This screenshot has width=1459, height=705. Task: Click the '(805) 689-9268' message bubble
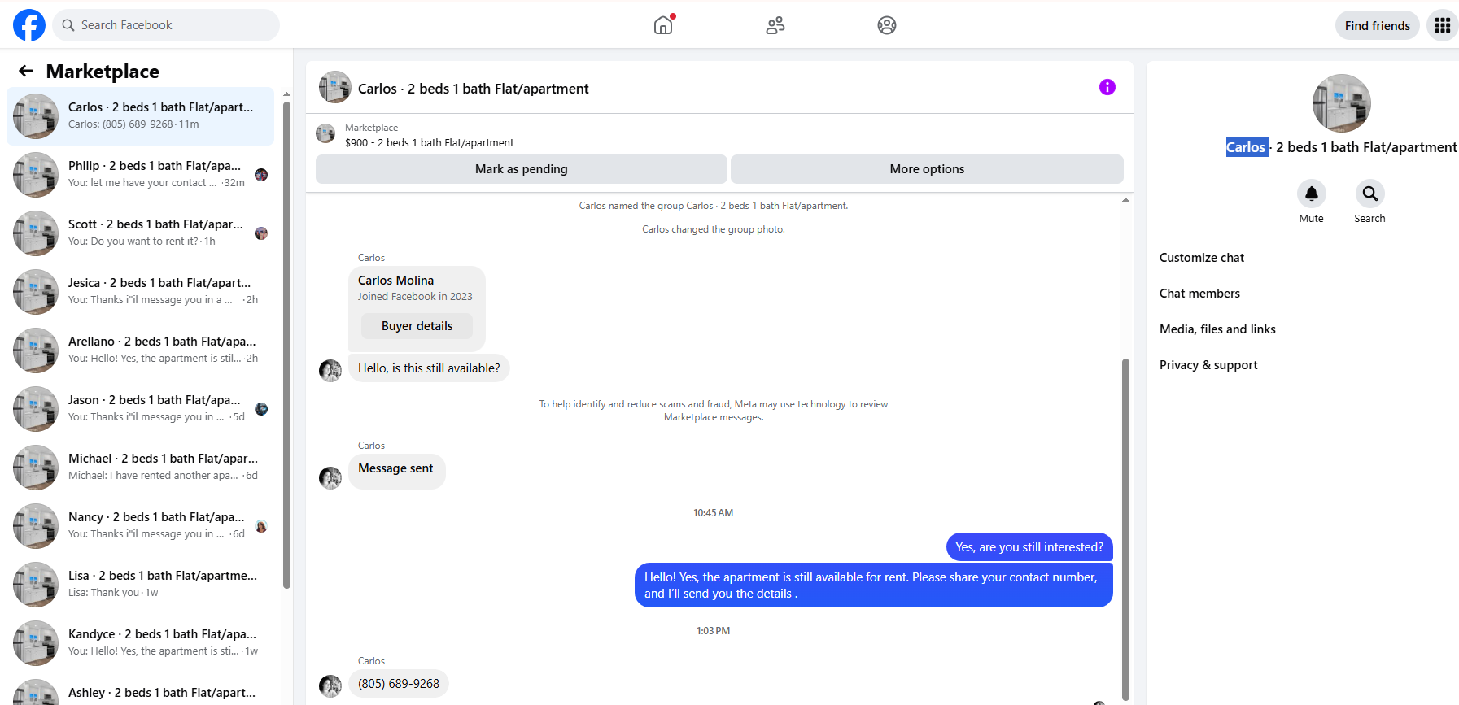[x=399, y=684]
